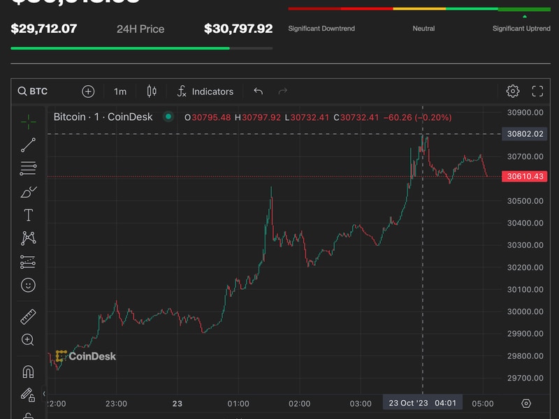Click the Bitcoin · 1 · CoinDesk title
This screenshot has width=559, height=419.
tap(103, 117)
